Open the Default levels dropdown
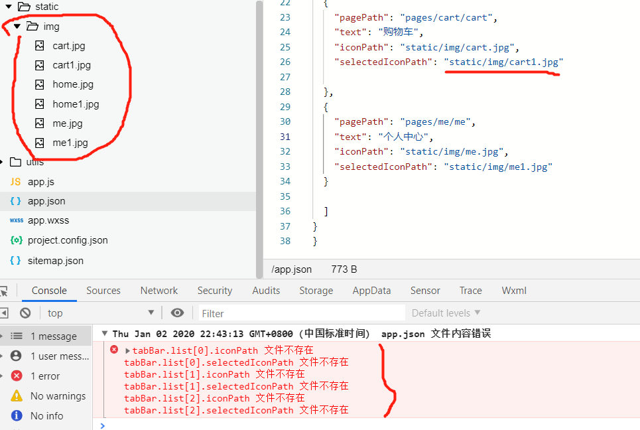The height and width of the screenshot is (430, 640). click(446, 313)
